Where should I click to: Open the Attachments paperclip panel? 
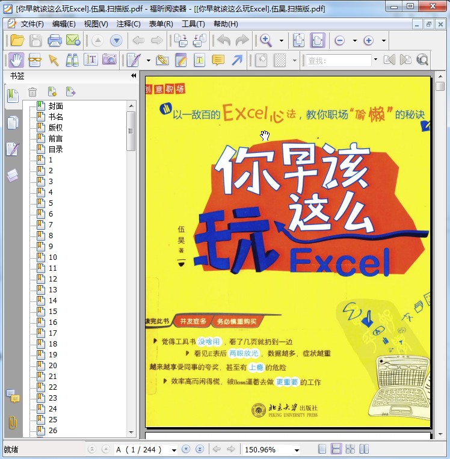tap(13, 422)
